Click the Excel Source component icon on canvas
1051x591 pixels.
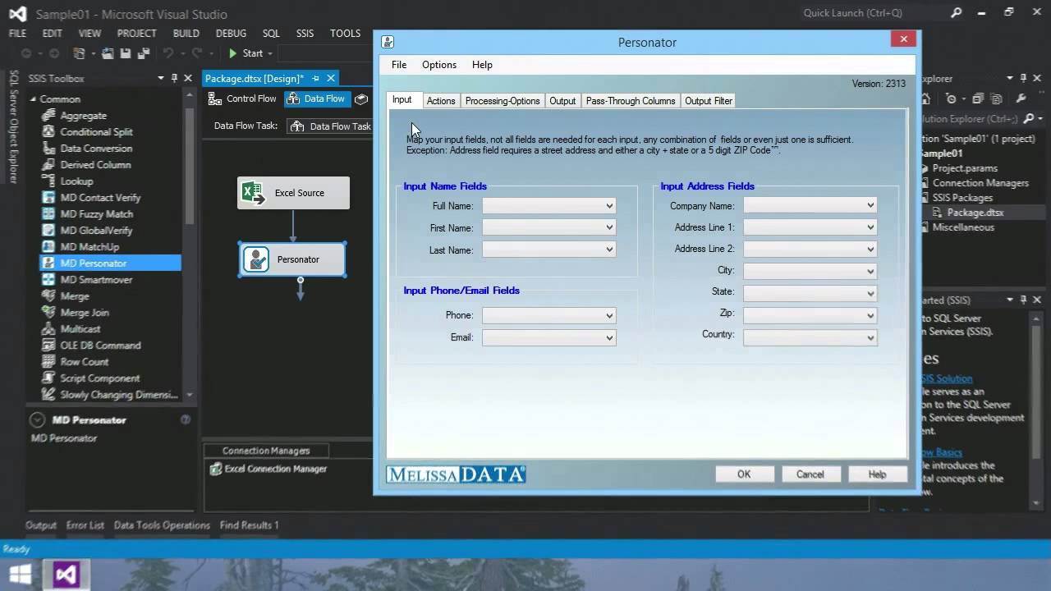click(253, 193)
